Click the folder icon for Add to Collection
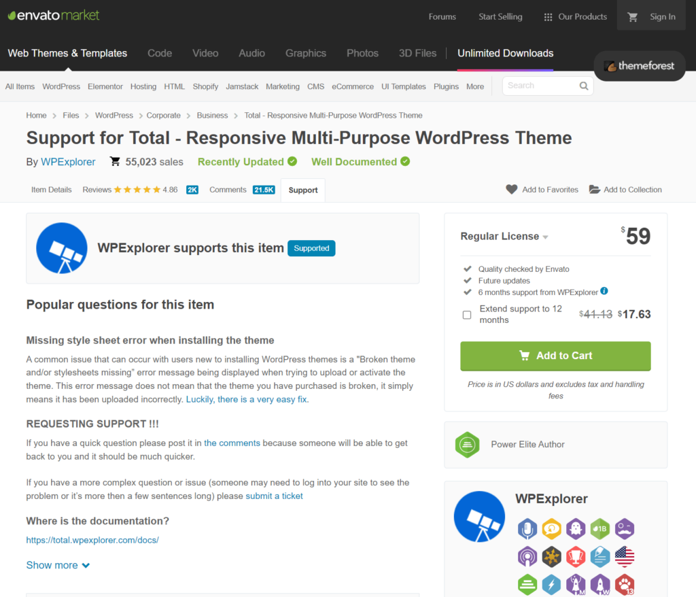This screenshot has height=597, width=696. coord(594,189)
